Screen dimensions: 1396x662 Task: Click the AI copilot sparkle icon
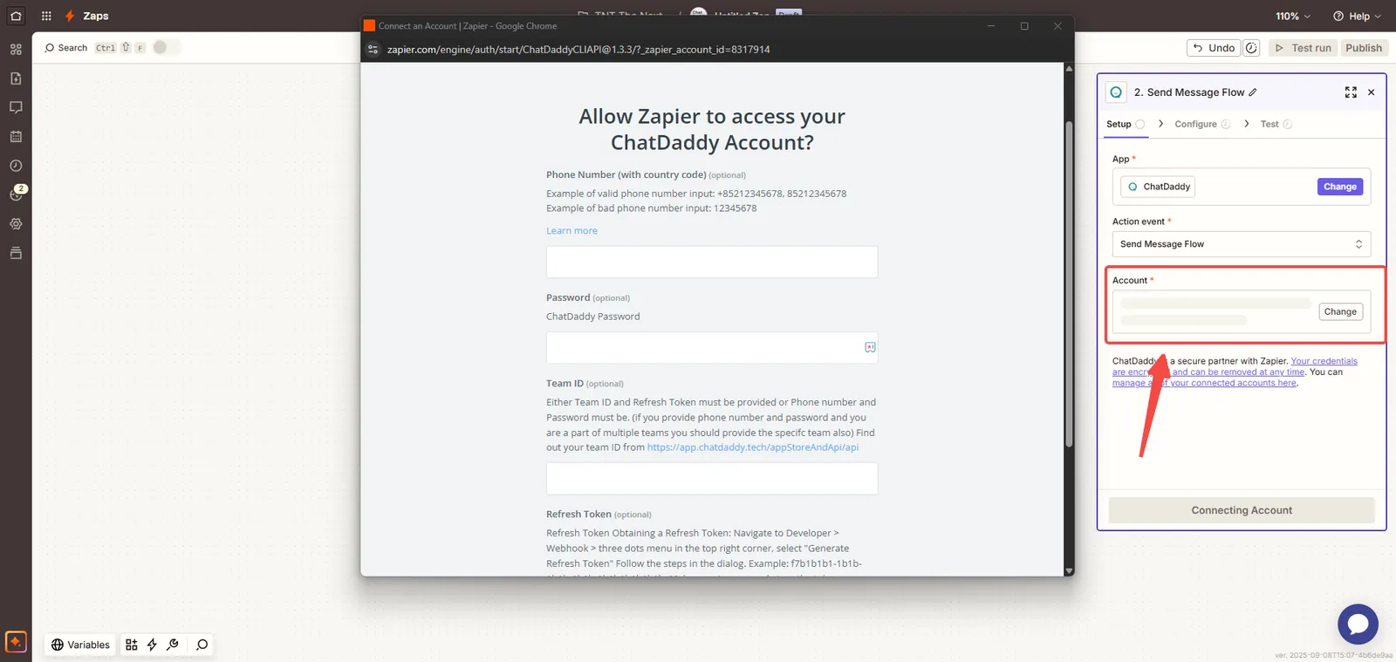coord(16,642)
